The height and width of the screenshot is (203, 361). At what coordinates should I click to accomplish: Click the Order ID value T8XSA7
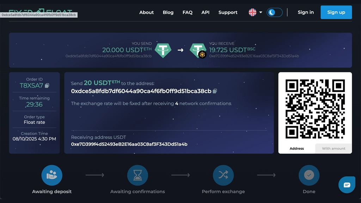click(31, 86)
